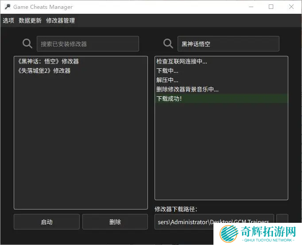Image resolution: width=302 pixels, height=245 pixels.
Task: Select 《失落城堡2》修改器 in installed list
Action: (x=43, y=71)
